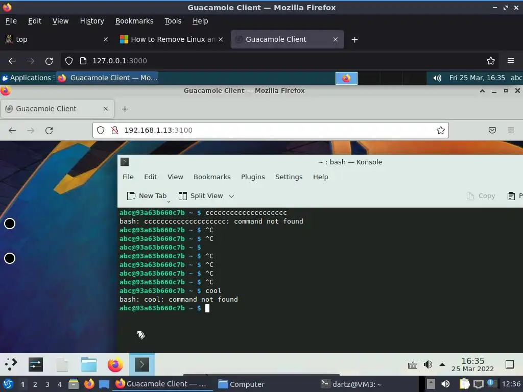This screenshot has width=523, height=392.
Task: Click the Copy button in the Konsole toolbar
Action: [x=481, y=196]
